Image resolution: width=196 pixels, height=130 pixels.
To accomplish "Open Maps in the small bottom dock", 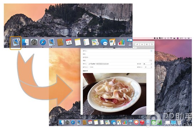I will coord(108,123).
